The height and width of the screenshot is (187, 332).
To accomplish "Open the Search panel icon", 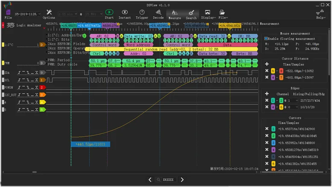I will [191, 13].
